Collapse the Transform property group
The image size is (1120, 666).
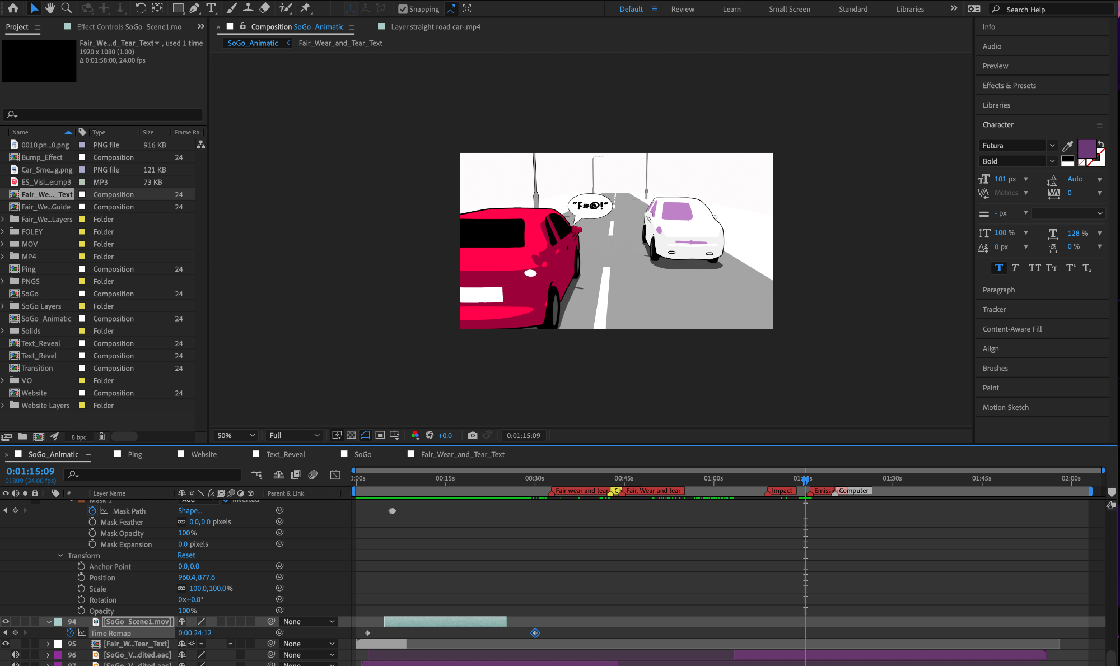coord(60,556)
